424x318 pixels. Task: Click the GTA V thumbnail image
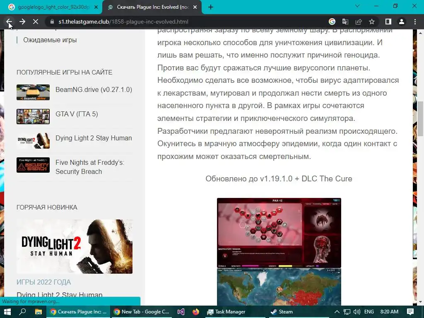coord(33,116)
